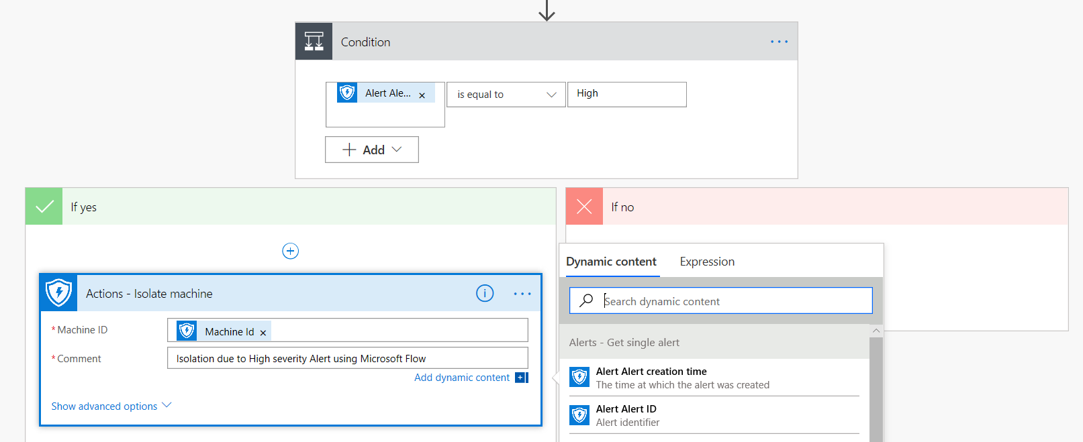The height and width of the screenshot is (442, 1083).
Task: Show info for the Isolate machine action
Action: 485,293
